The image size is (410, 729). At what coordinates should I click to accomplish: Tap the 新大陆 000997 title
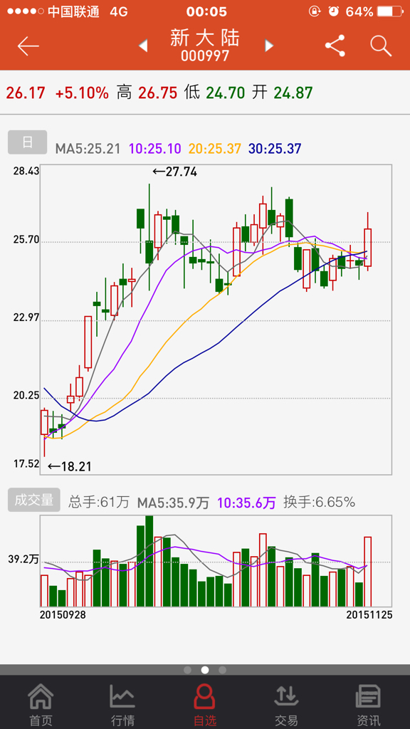coord(205,45)
